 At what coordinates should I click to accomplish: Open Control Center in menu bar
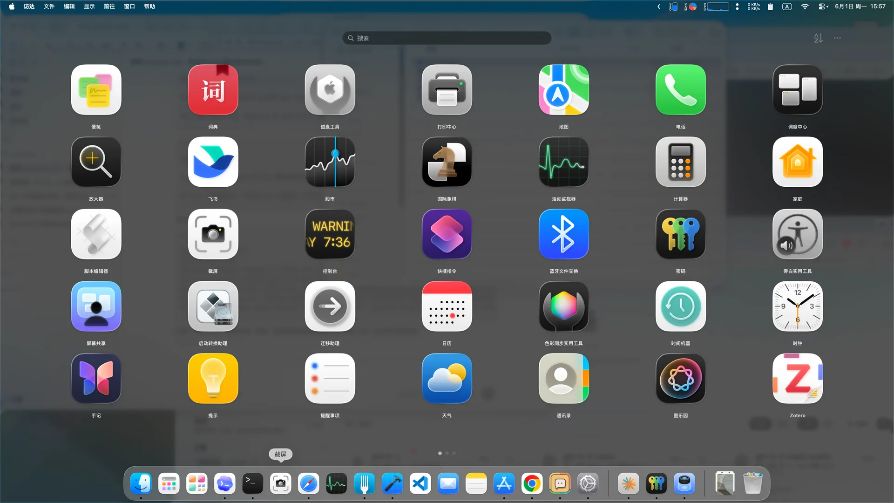pyautogui.click(x=823, y=7)
